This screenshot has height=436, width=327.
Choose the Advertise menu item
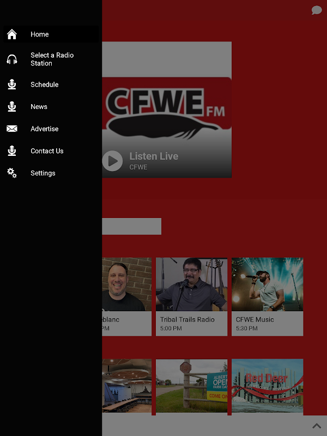tap(51, 129)
